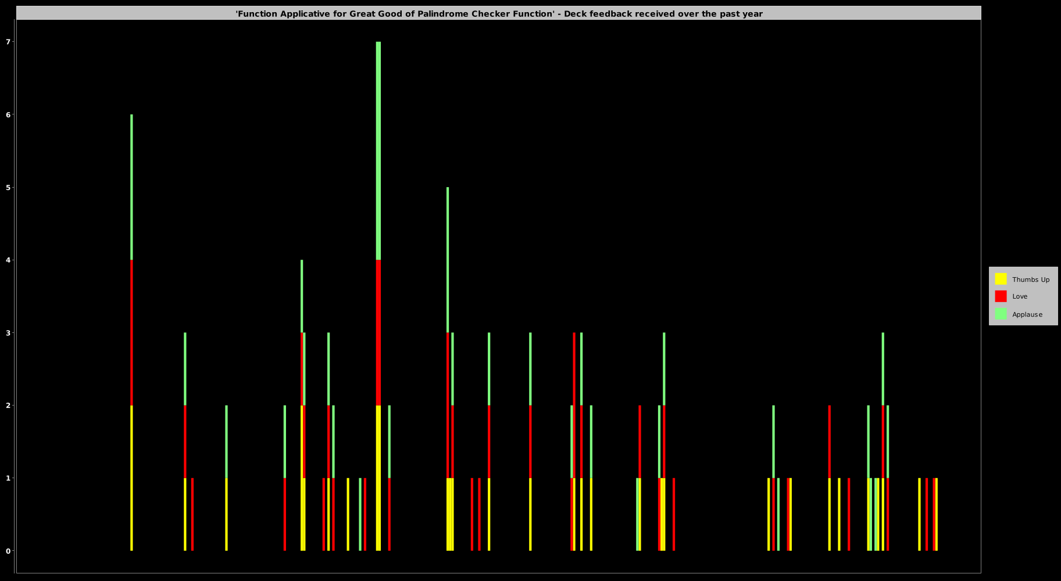Click the green Applause legend swatch

coord(1001,314)
